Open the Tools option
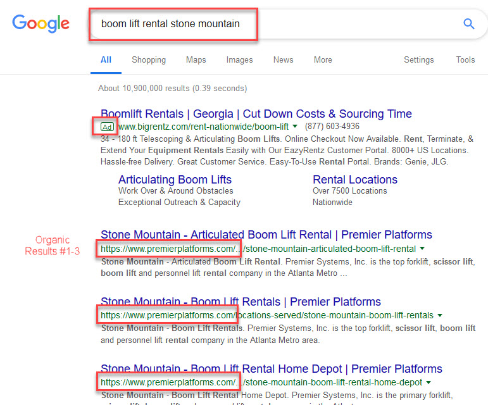 point(465,59)
